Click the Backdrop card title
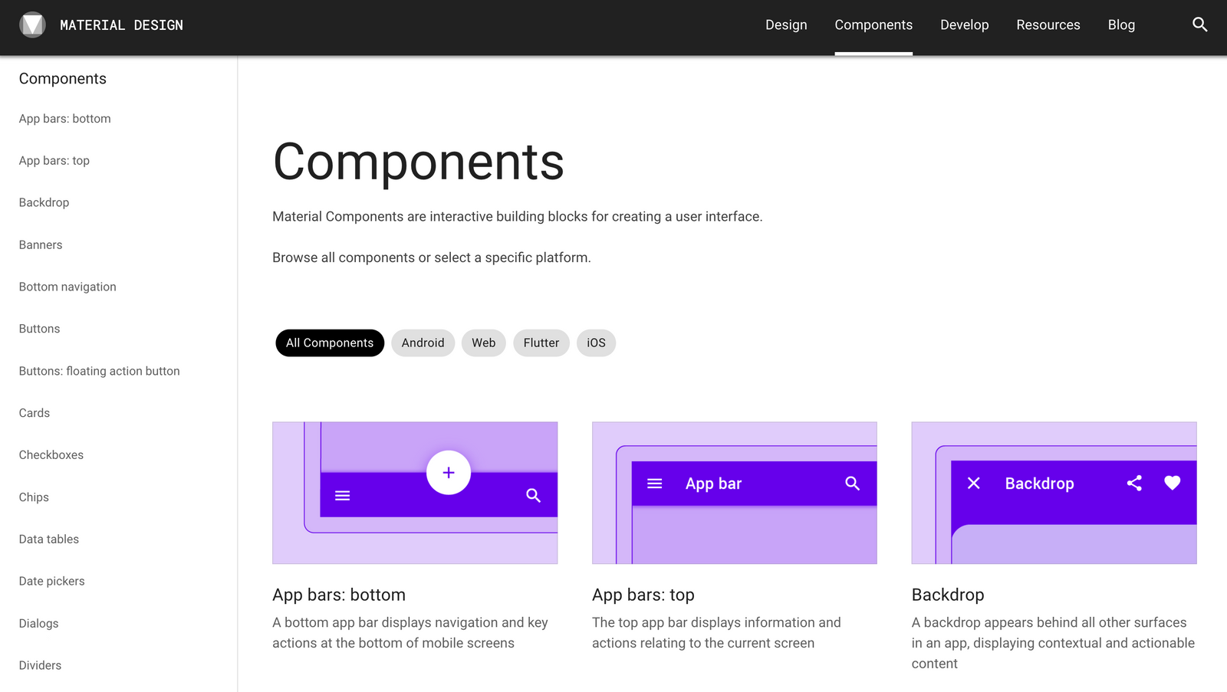1227x692 pixels. click(x=948, y=595)
